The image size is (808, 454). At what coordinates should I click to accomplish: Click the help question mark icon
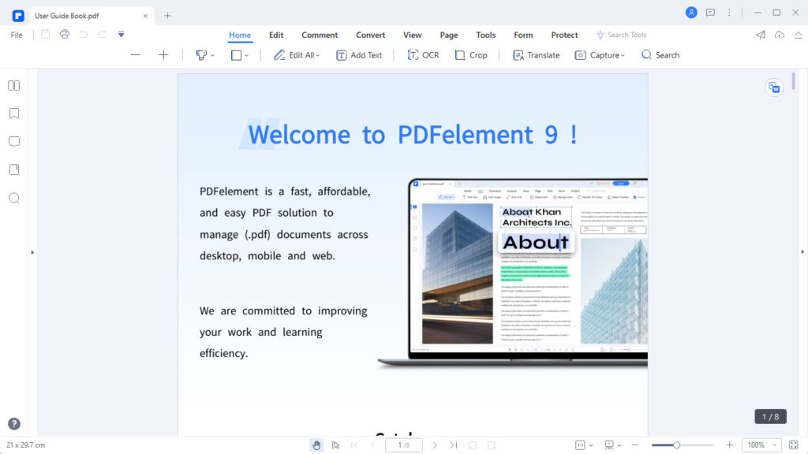pos(14,423)
